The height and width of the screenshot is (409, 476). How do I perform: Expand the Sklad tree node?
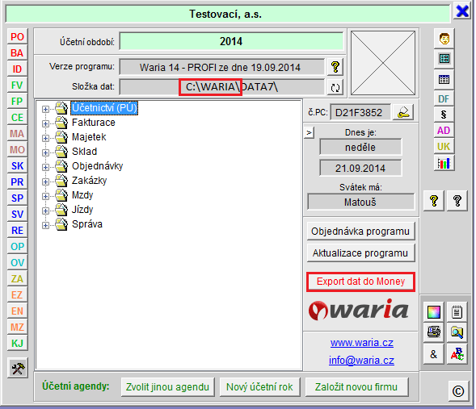click(x=45, y=152)
